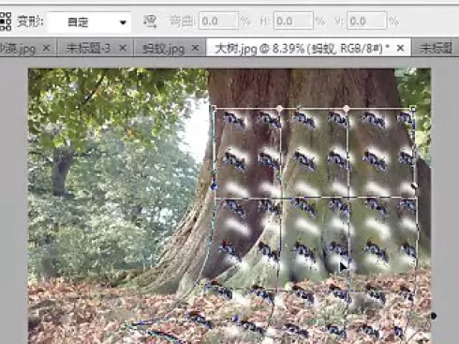Switch to the 未标题-3 document tab
The height and width of the screenshot is (344, 459).
88,48
